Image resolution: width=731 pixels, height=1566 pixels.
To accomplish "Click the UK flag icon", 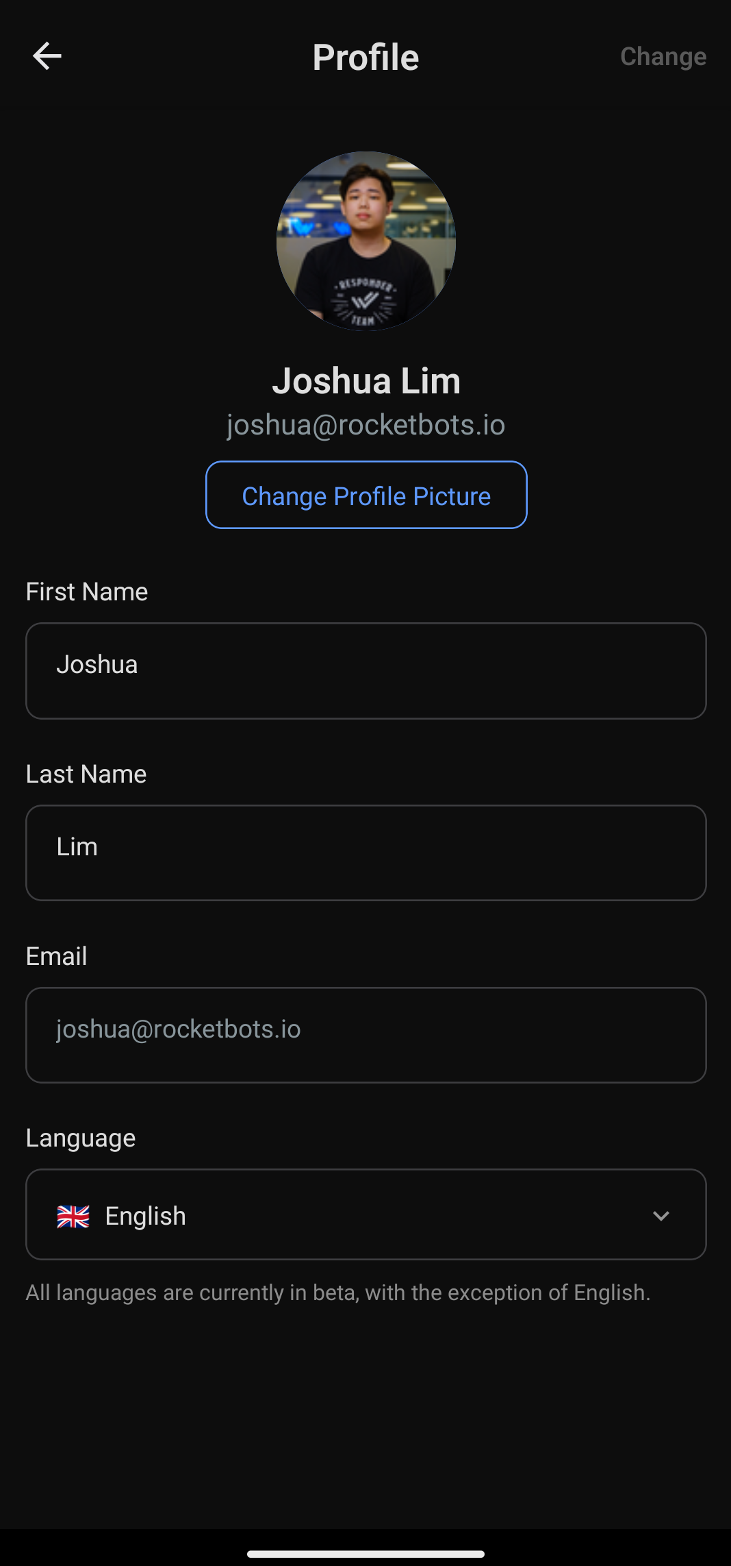I will point(73,1216).
